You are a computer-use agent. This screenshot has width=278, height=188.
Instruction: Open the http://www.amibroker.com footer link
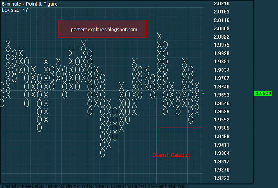[162, 186]
